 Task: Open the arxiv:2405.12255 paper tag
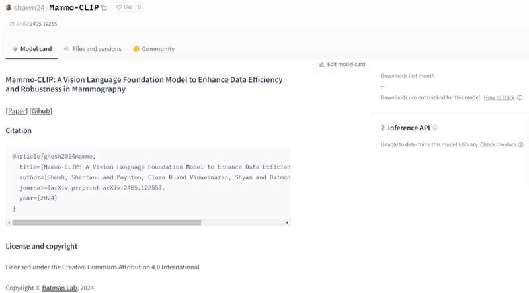click(33, 24)
